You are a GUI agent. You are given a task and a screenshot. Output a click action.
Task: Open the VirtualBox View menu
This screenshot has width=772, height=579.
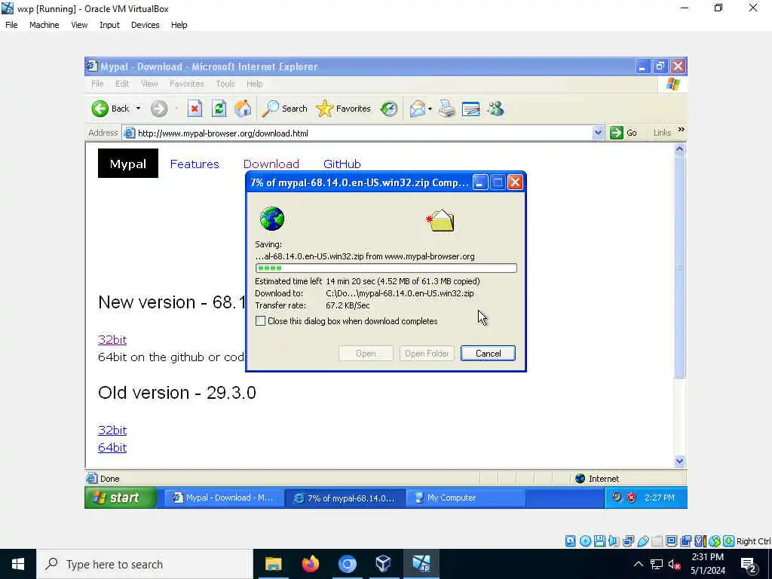coord(79,25)
